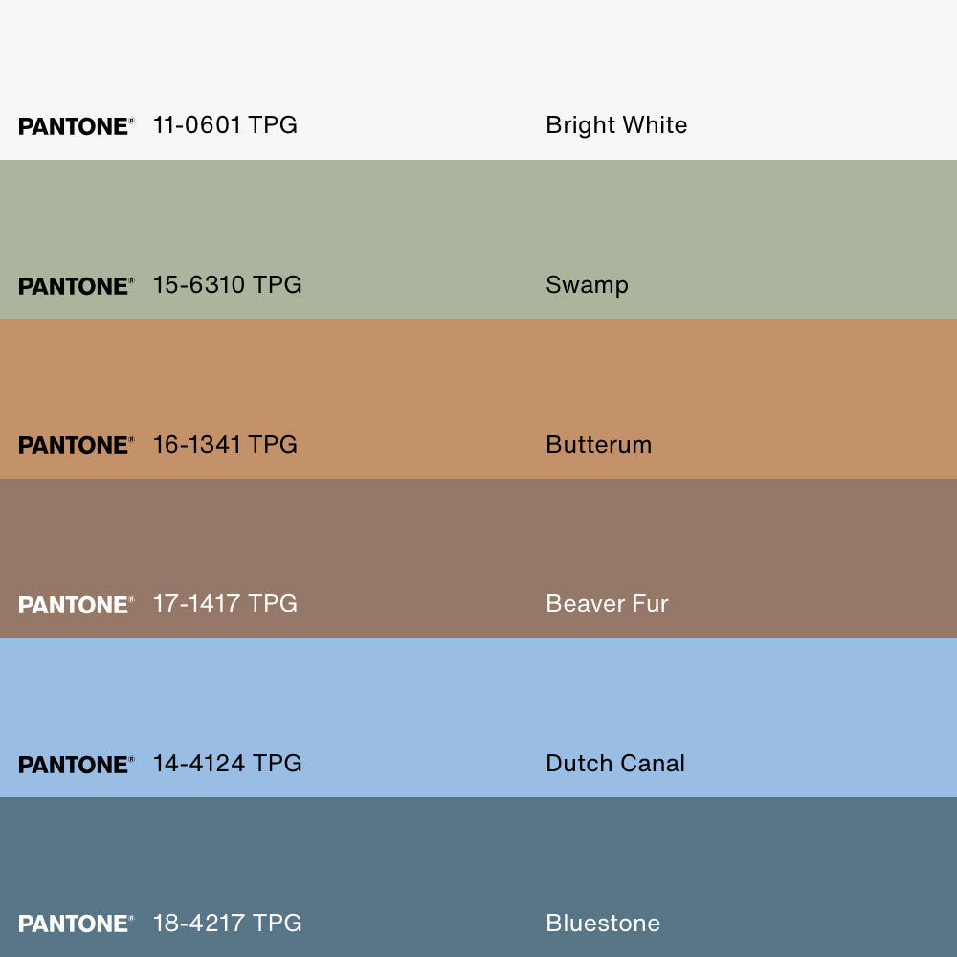Click the color code 18-4217 TPG
Image resolution: width=957 pixels, height=957 pixels.
click(227, 924)
